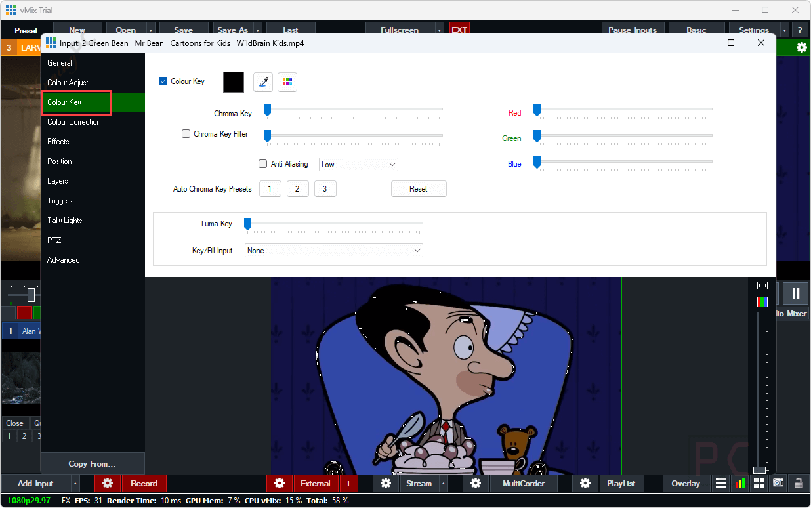The height and width of the screenshot is (508, 811).
Task: Open PlayList settings gear icon
Action: tap(585, 484)
